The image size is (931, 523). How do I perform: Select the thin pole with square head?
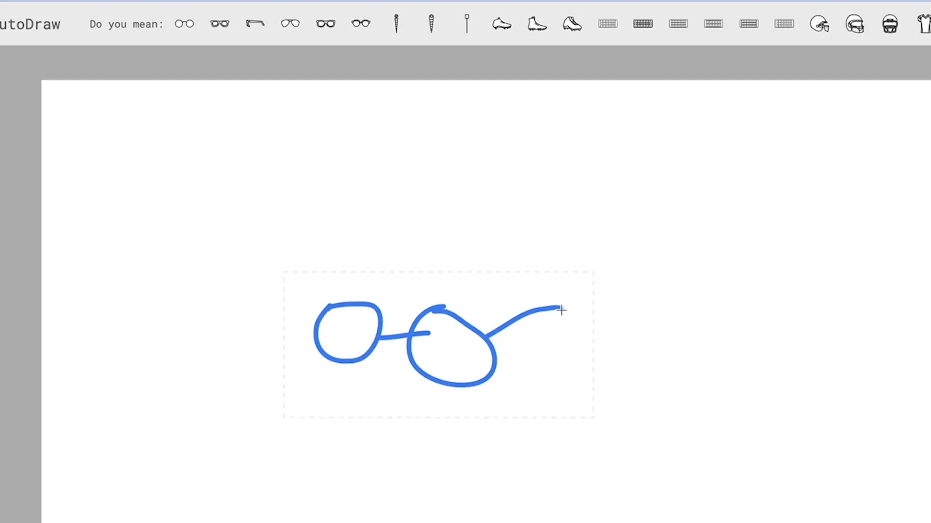[467, 23]
